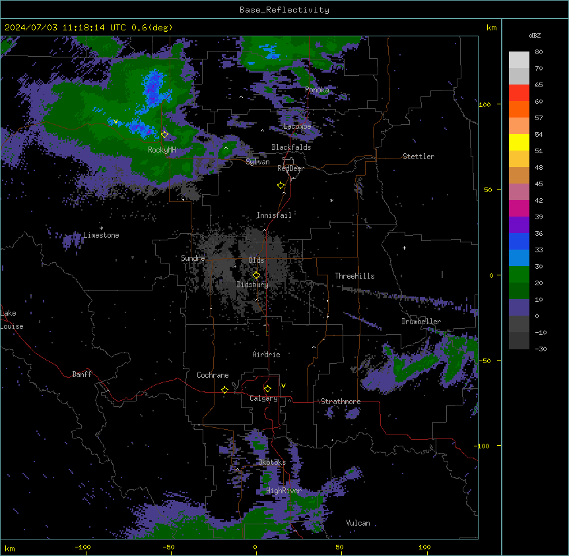Click the HighRiver label
This screenshot has height=556, width=569.
tap(284, 491)
